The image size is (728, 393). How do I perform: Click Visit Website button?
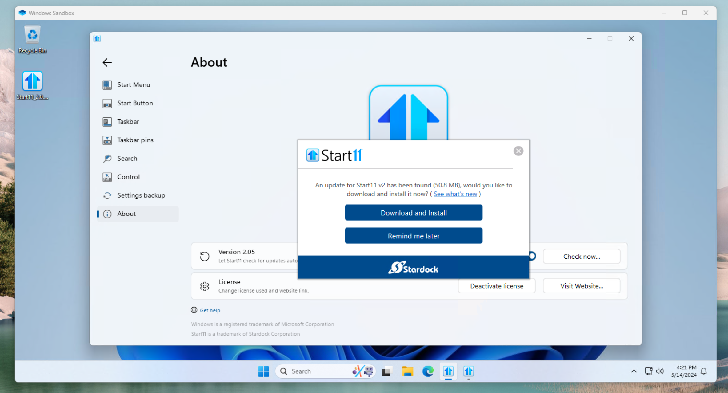click(581, 286)
